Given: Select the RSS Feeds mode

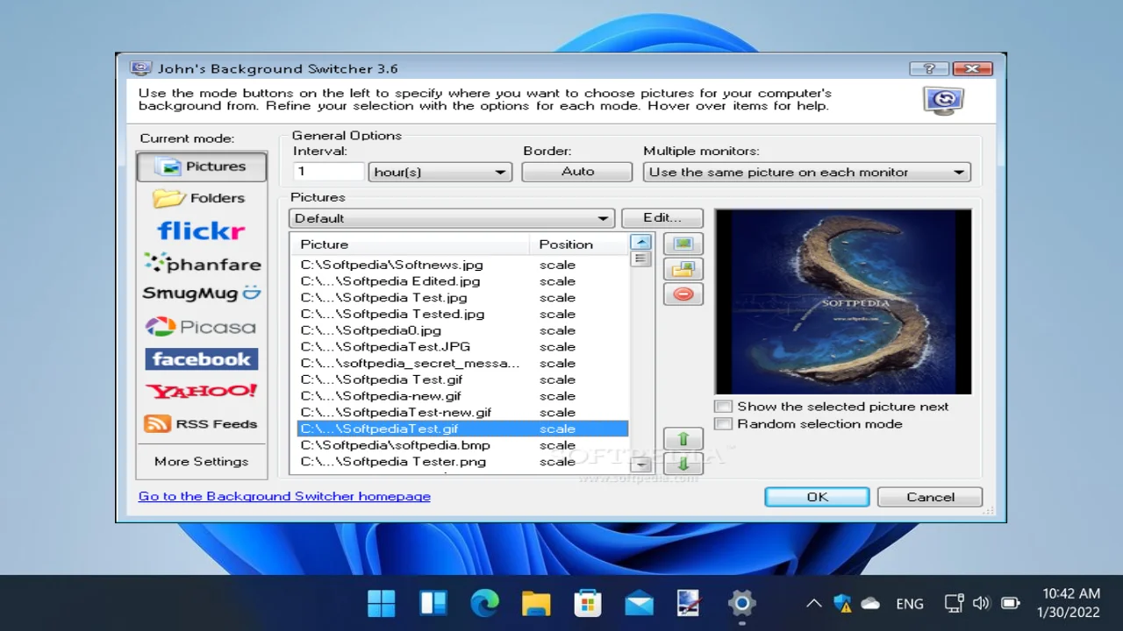Looking at the screenshot, I should [x=202, y=423].
